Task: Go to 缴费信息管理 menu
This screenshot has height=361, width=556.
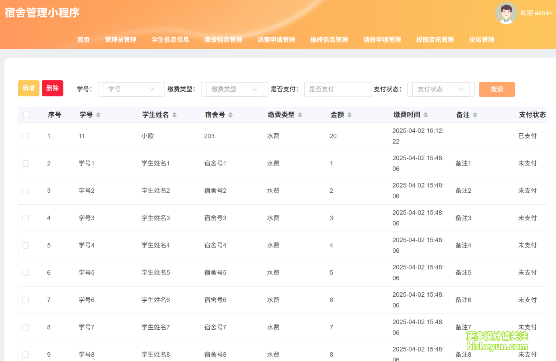Action: [x=224, y=40]
